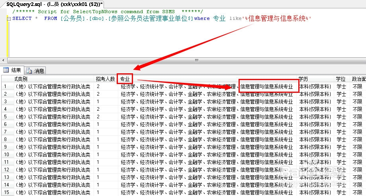Select result row 5 by its row number
366x196 pixels.
coord(7,117)
